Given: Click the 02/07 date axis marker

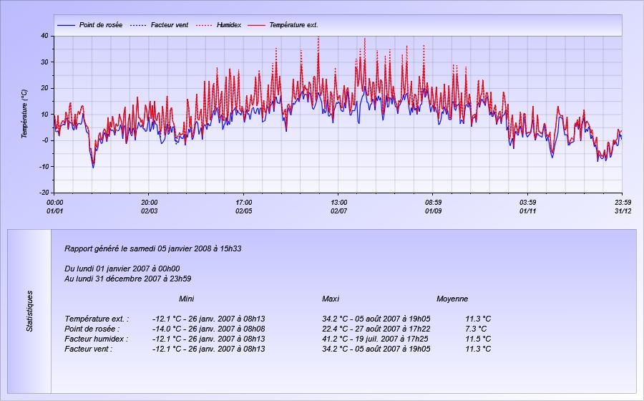Looking at the screenshot, I should 339,211.
